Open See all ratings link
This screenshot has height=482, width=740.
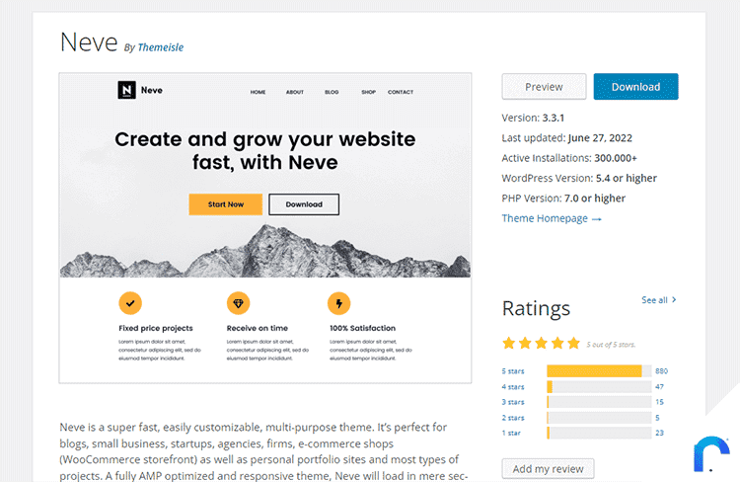pos(659,300)
